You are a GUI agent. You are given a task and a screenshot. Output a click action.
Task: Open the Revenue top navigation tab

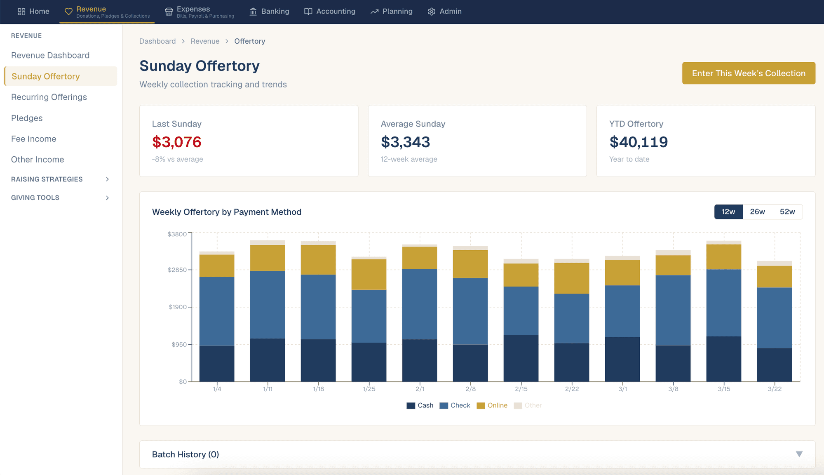point(107,12)
